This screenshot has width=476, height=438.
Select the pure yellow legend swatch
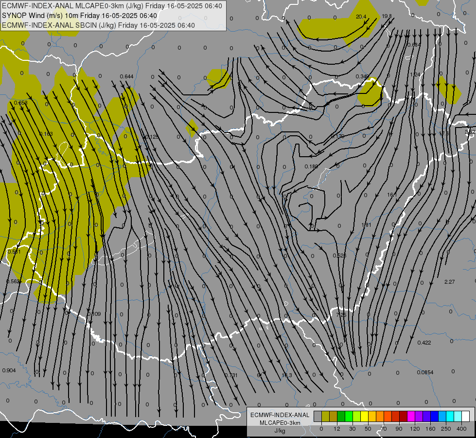[365, 417]
